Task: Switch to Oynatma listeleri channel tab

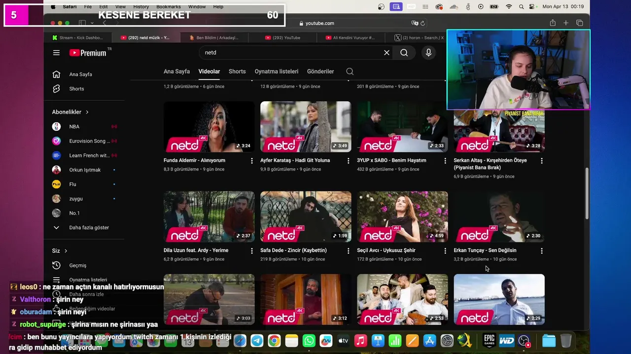Action: click(276, 71)
